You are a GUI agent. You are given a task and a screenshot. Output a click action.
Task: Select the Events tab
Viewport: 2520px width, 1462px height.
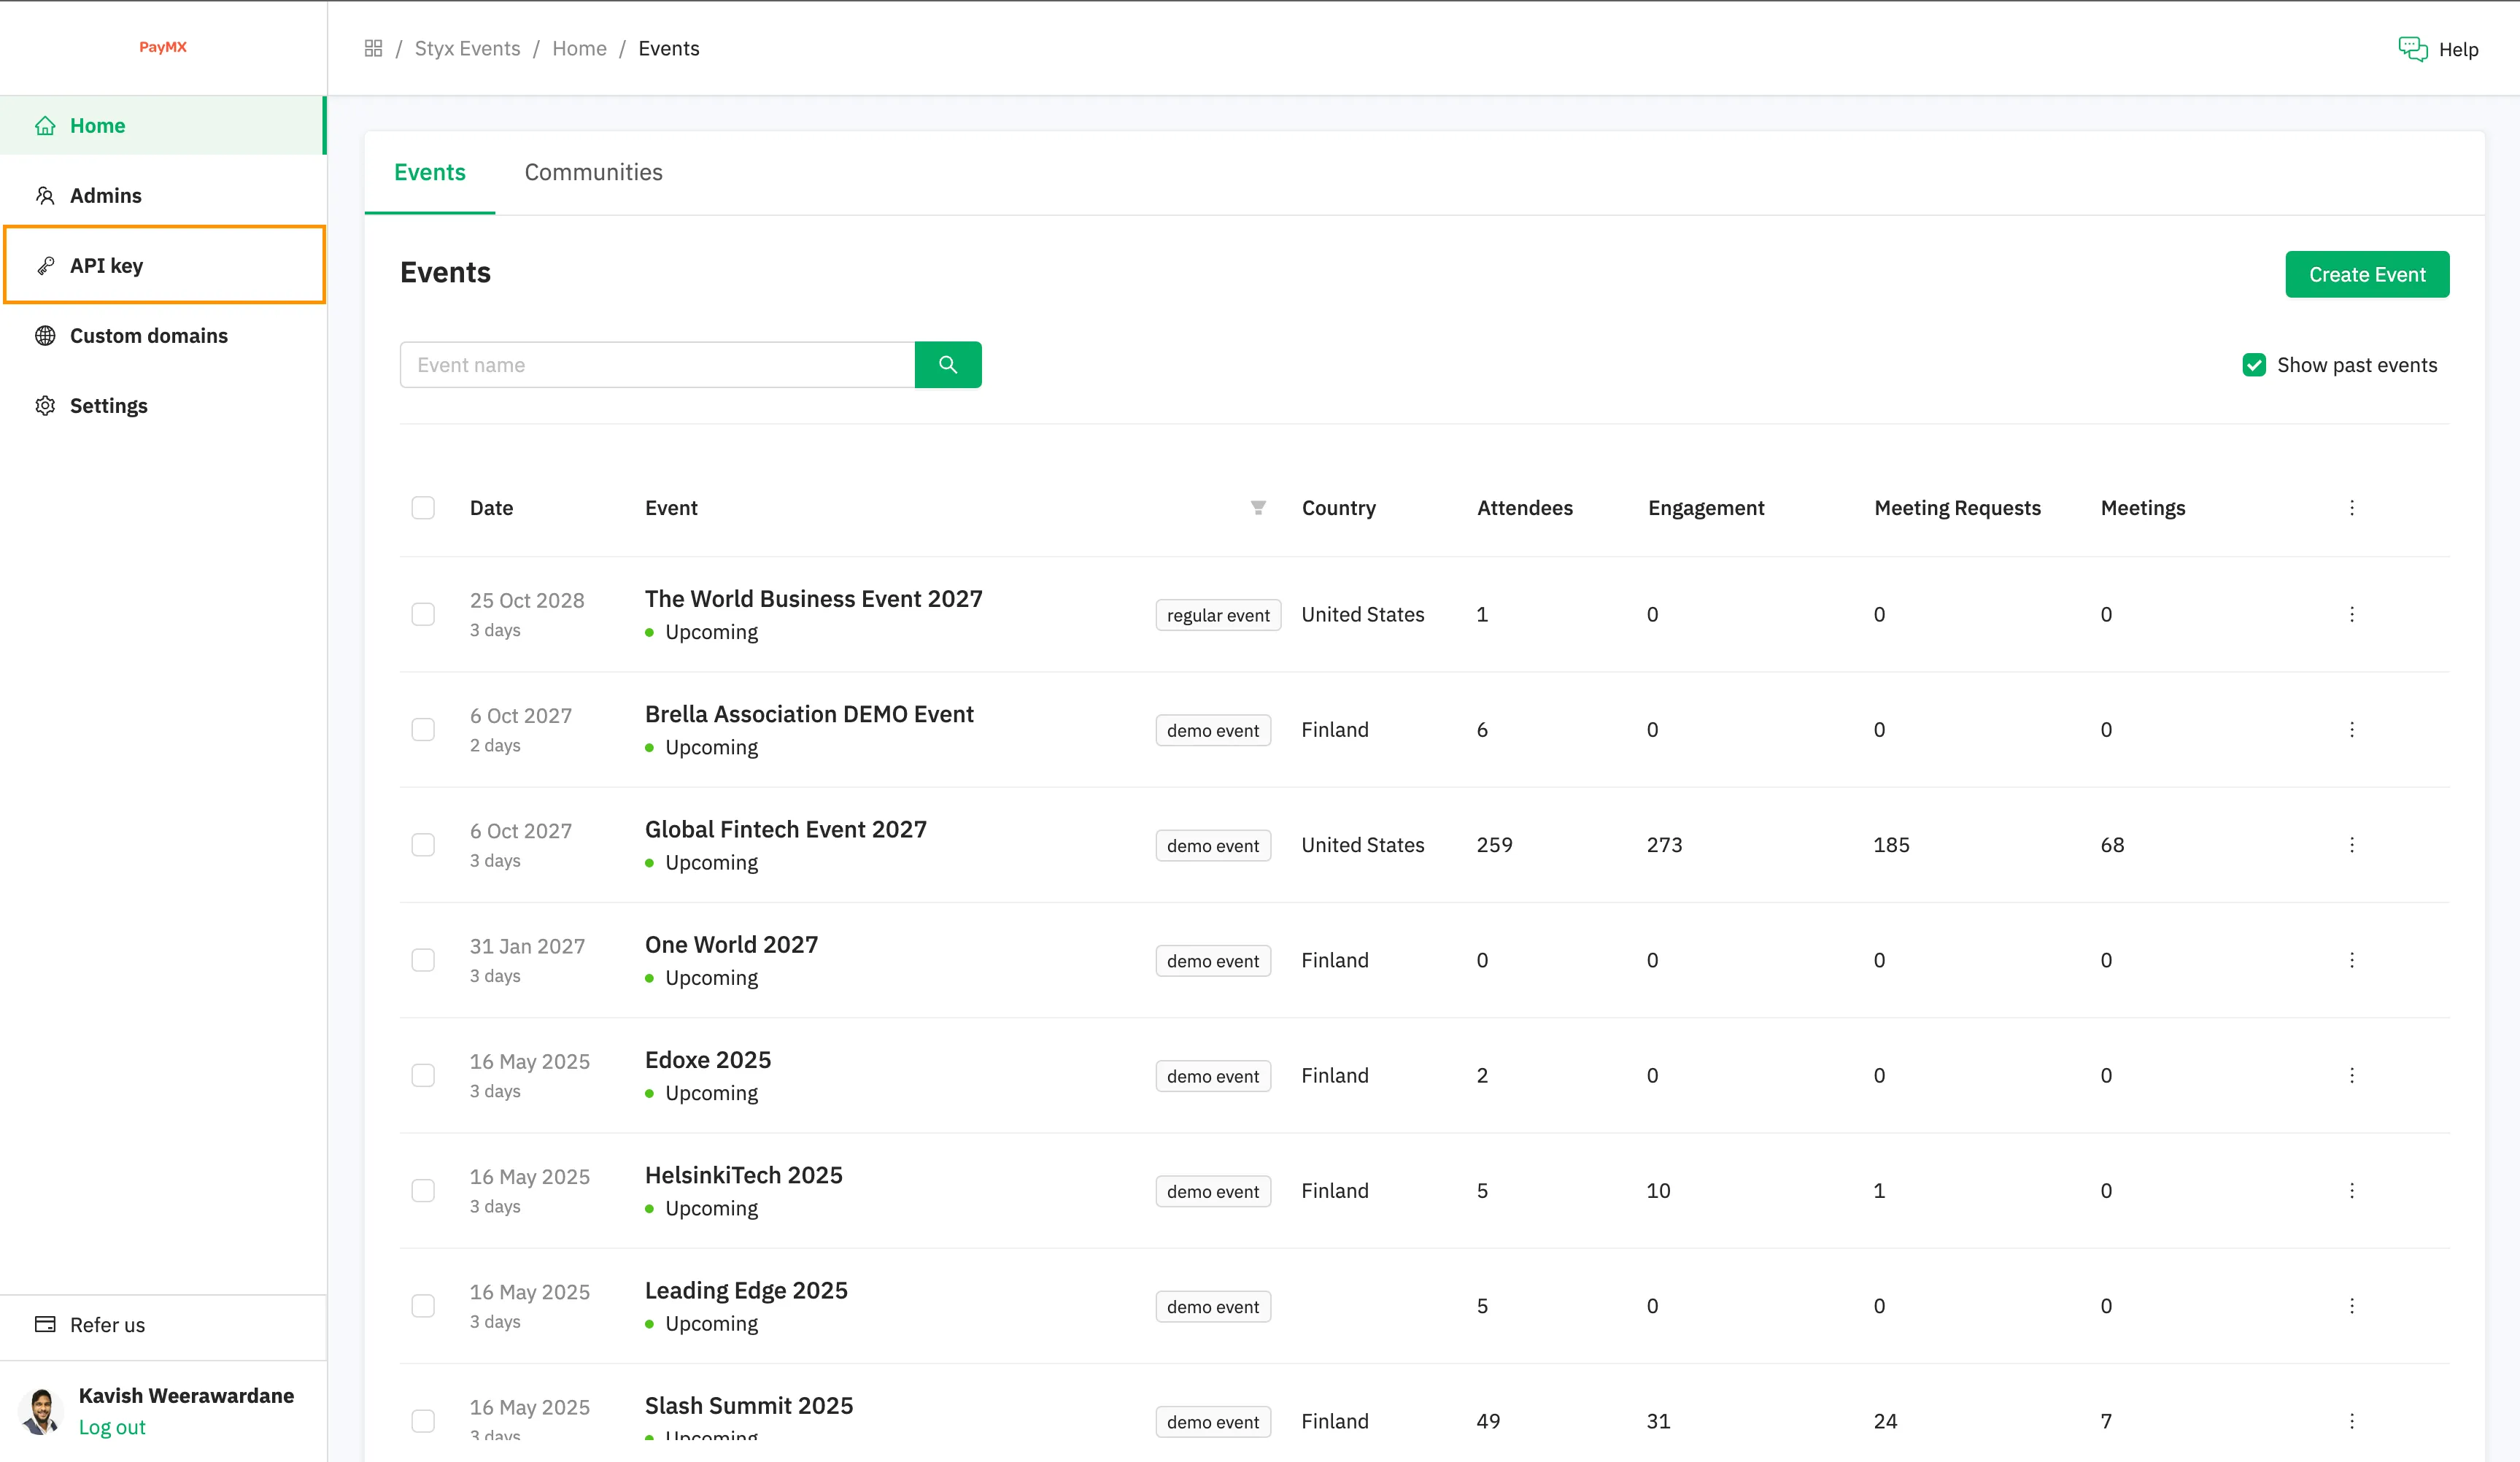[x=430, y=172]
